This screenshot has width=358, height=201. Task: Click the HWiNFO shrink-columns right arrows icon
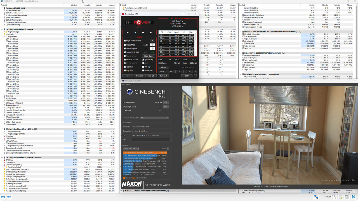[x=9, y=197]
